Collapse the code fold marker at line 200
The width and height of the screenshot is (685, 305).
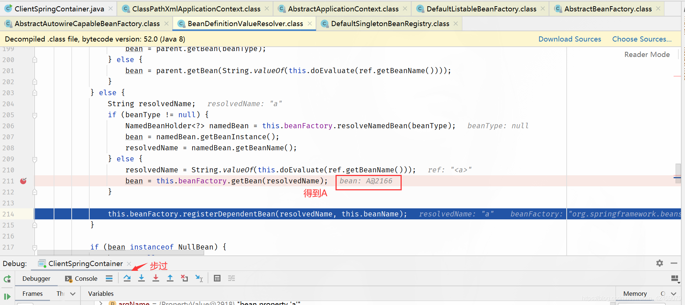(35, 60)
